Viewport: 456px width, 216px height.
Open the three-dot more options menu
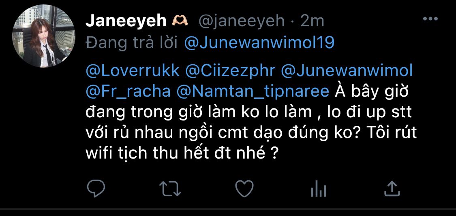(430, 19)
